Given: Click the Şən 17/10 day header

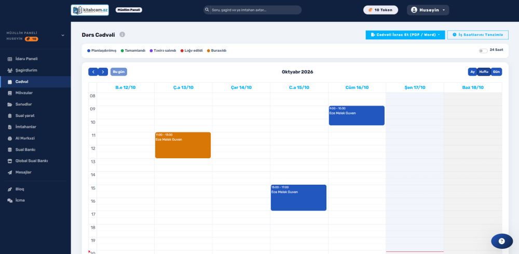Looking at the screenshot, I should point(415,88).
